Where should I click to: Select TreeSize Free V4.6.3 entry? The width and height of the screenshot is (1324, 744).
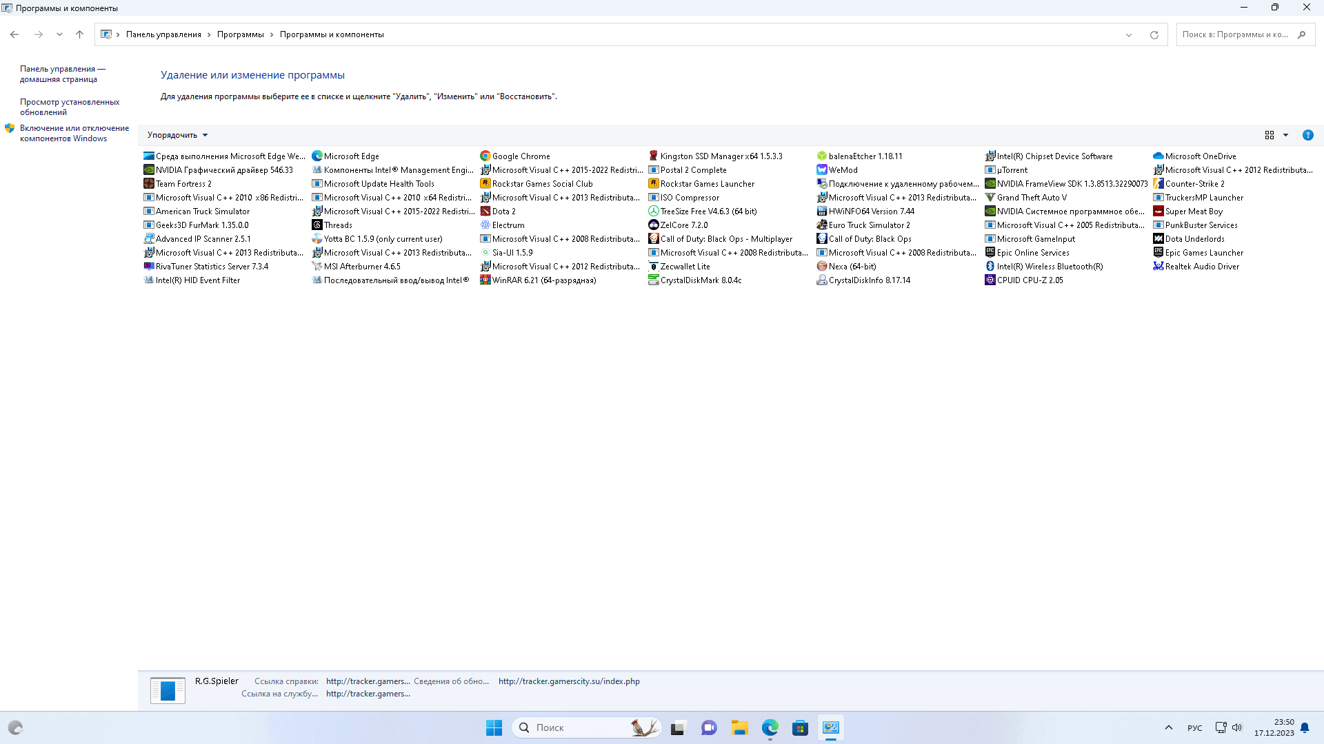coord(703,211)
